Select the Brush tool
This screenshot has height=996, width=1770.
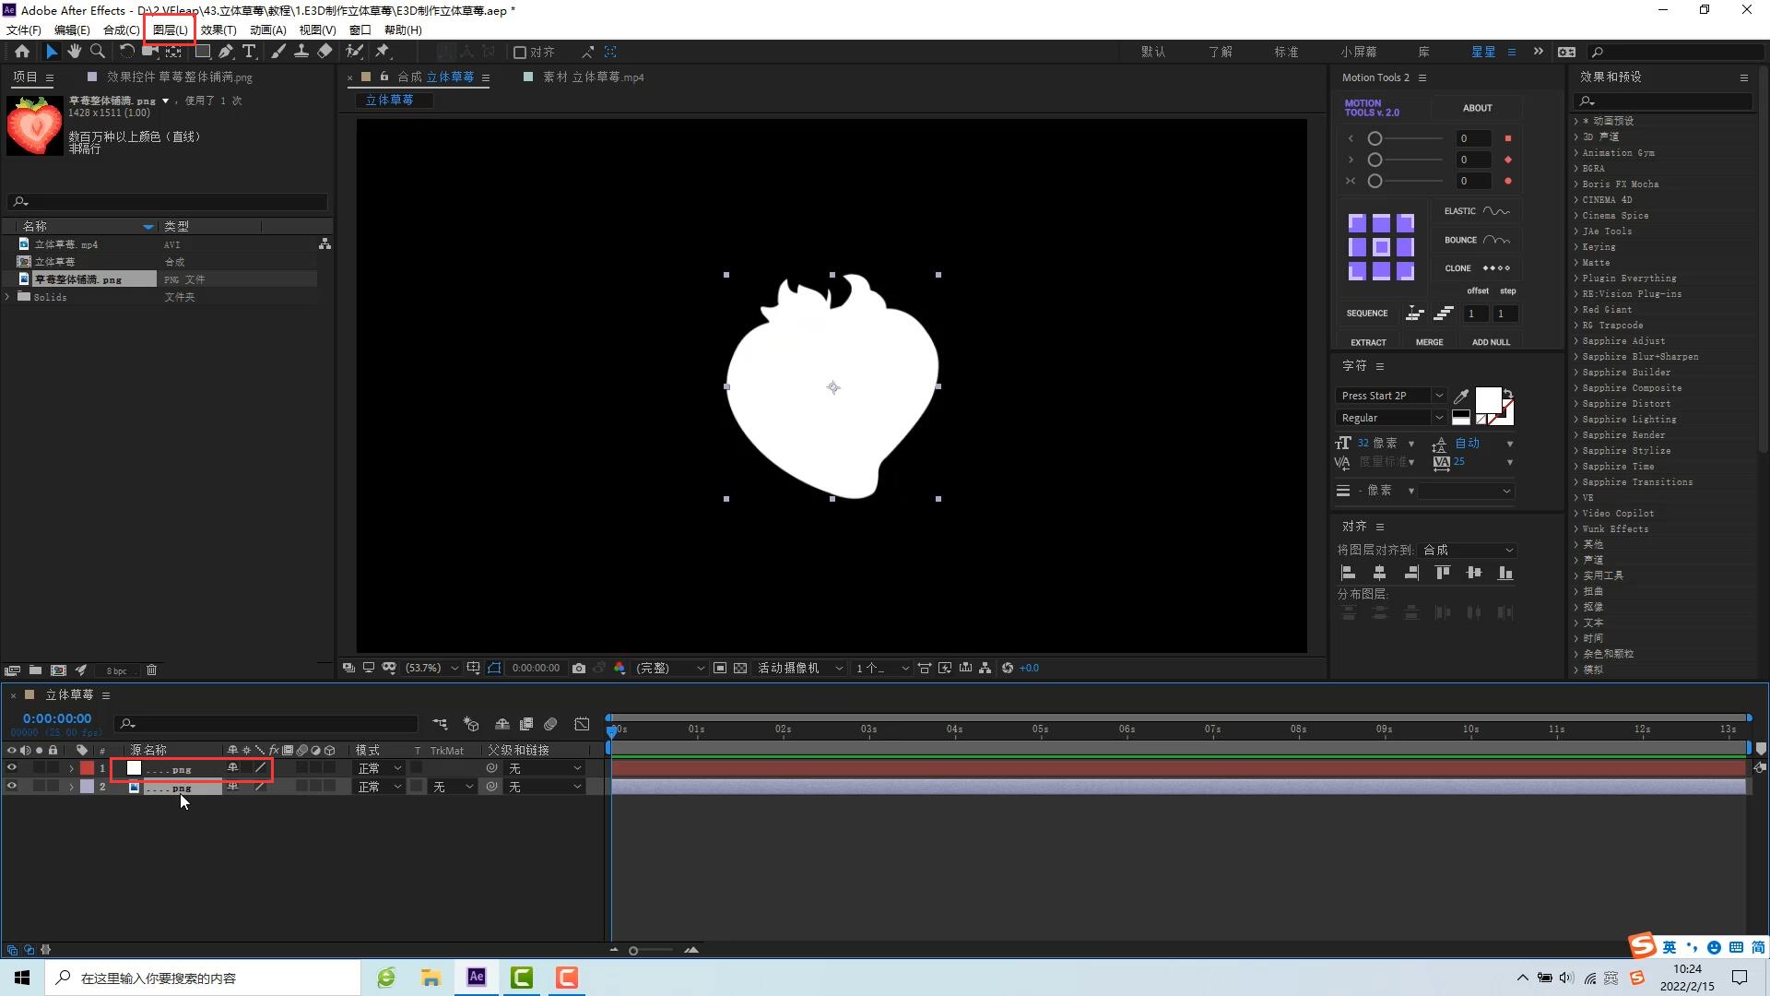pyautogui.click(x=277, y=52)
